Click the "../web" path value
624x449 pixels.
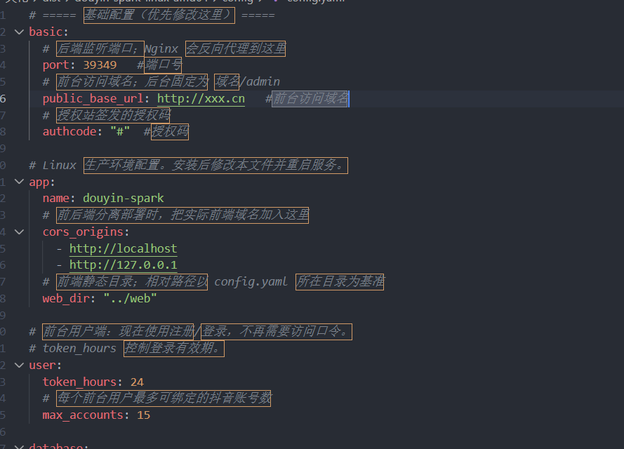point(130,298)
